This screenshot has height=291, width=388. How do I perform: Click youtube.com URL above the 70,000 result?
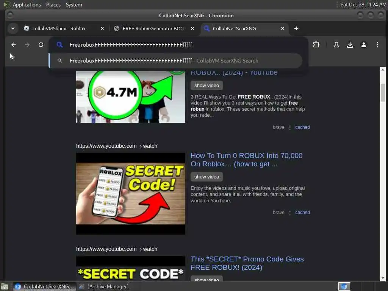pyautogui.click(x=117, y=146)
